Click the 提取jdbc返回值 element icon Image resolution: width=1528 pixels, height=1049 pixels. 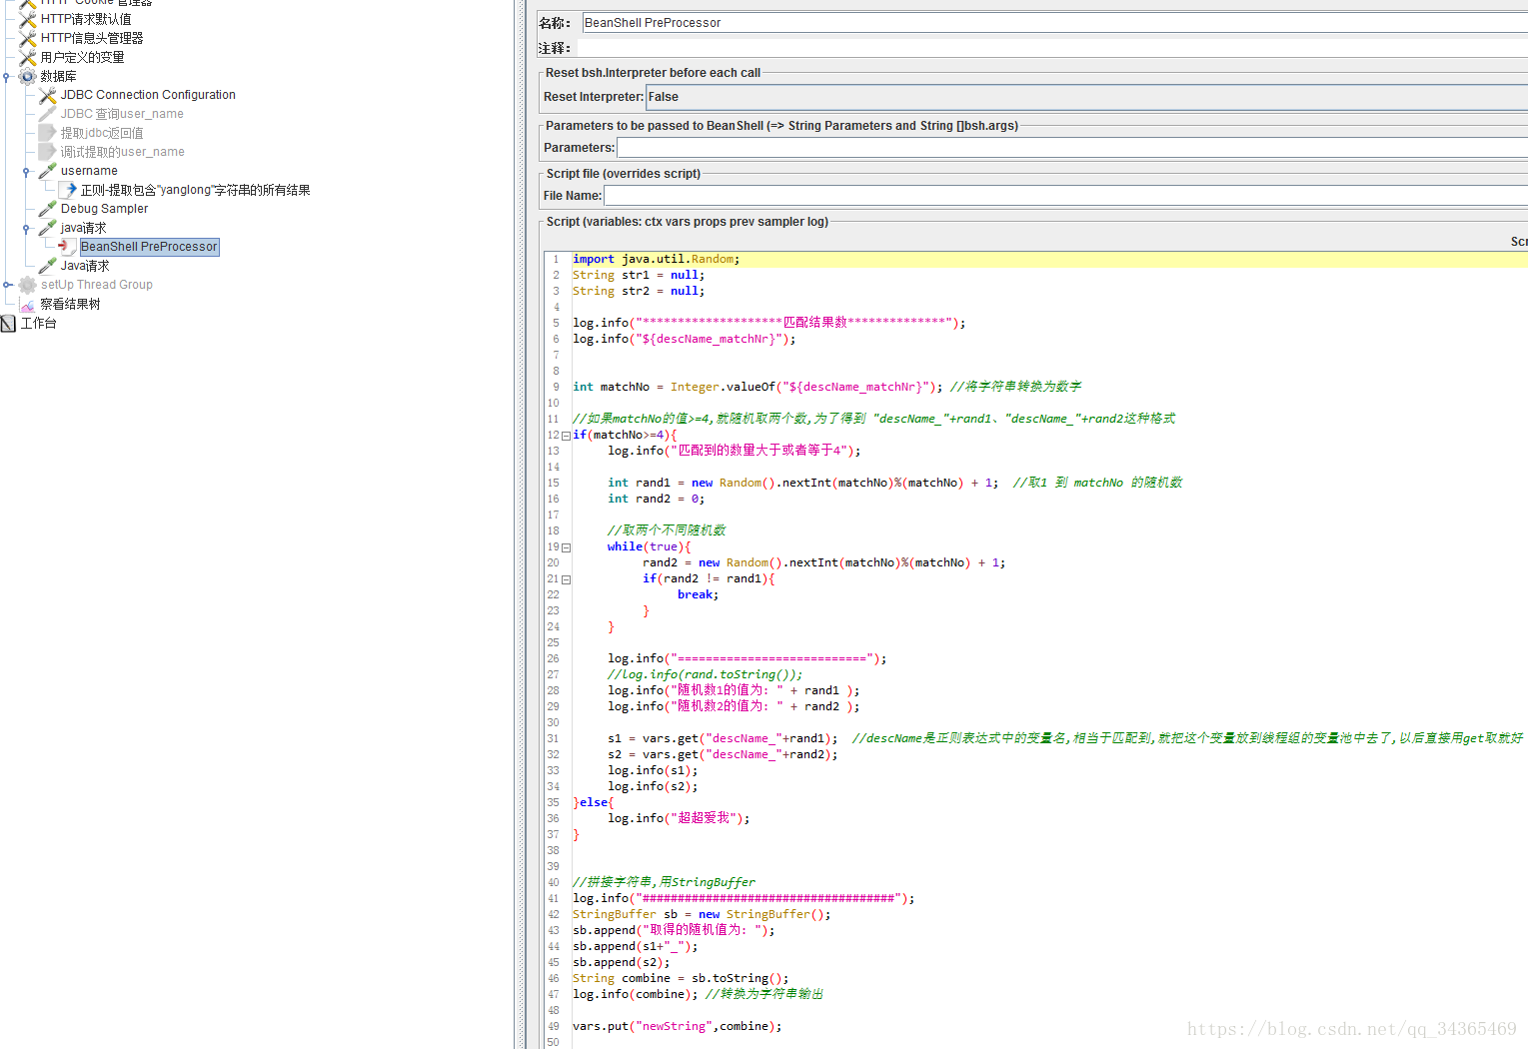coord(47,133)
